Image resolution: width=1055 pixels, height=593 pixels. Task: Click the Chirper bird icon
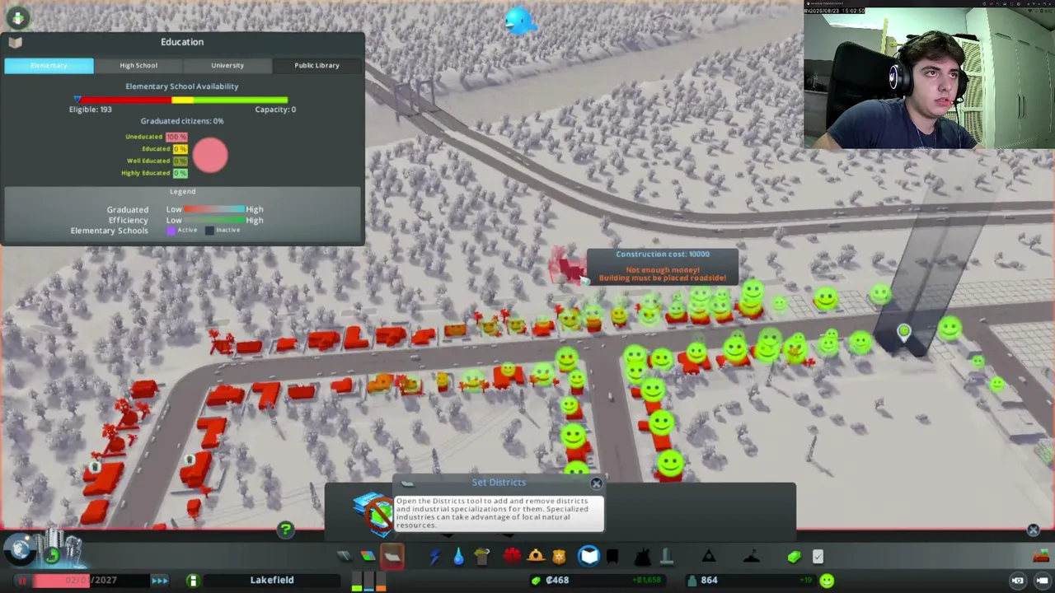point(520,20)
